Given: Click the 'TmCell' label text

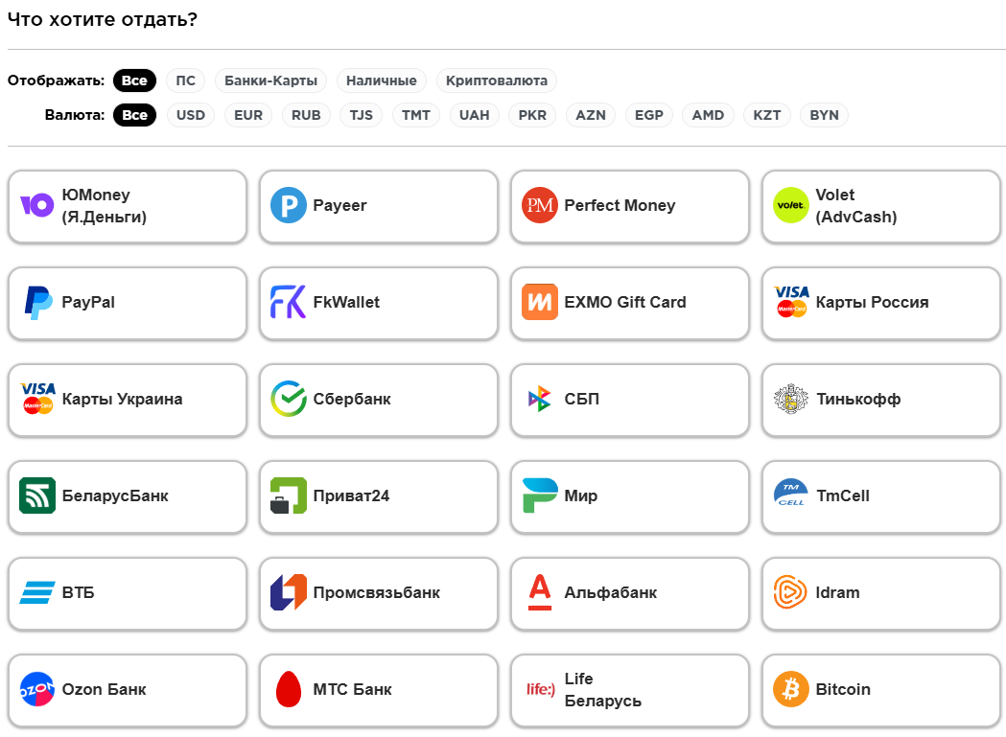Looking at the screenshot, I should pos(842,495).
